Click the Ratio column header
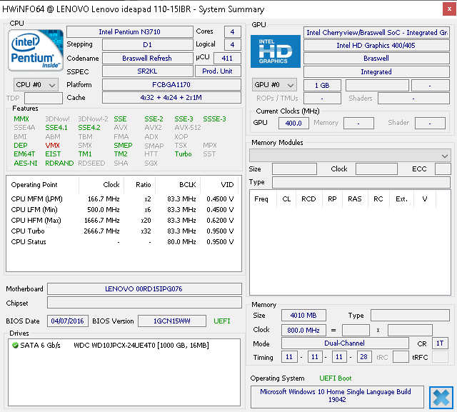The width and height of the screenshot is (457, 412). tap(140, 185)
